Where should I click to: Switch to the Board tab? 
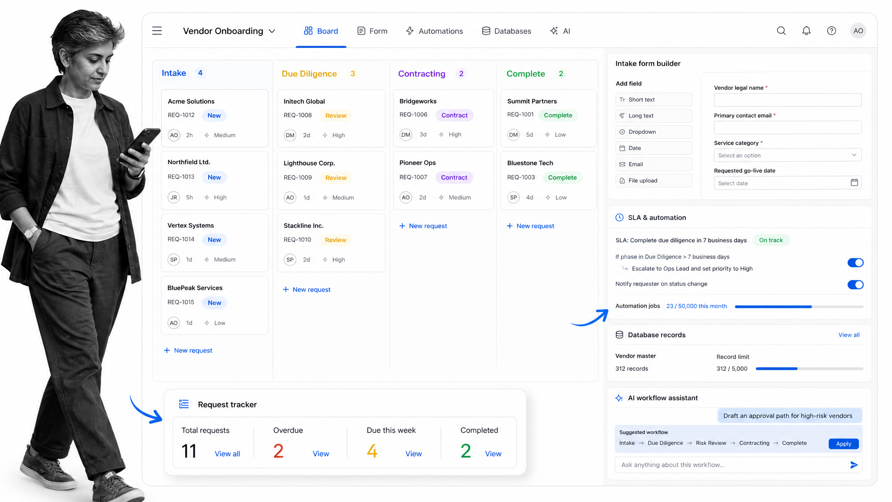[321, 31]
